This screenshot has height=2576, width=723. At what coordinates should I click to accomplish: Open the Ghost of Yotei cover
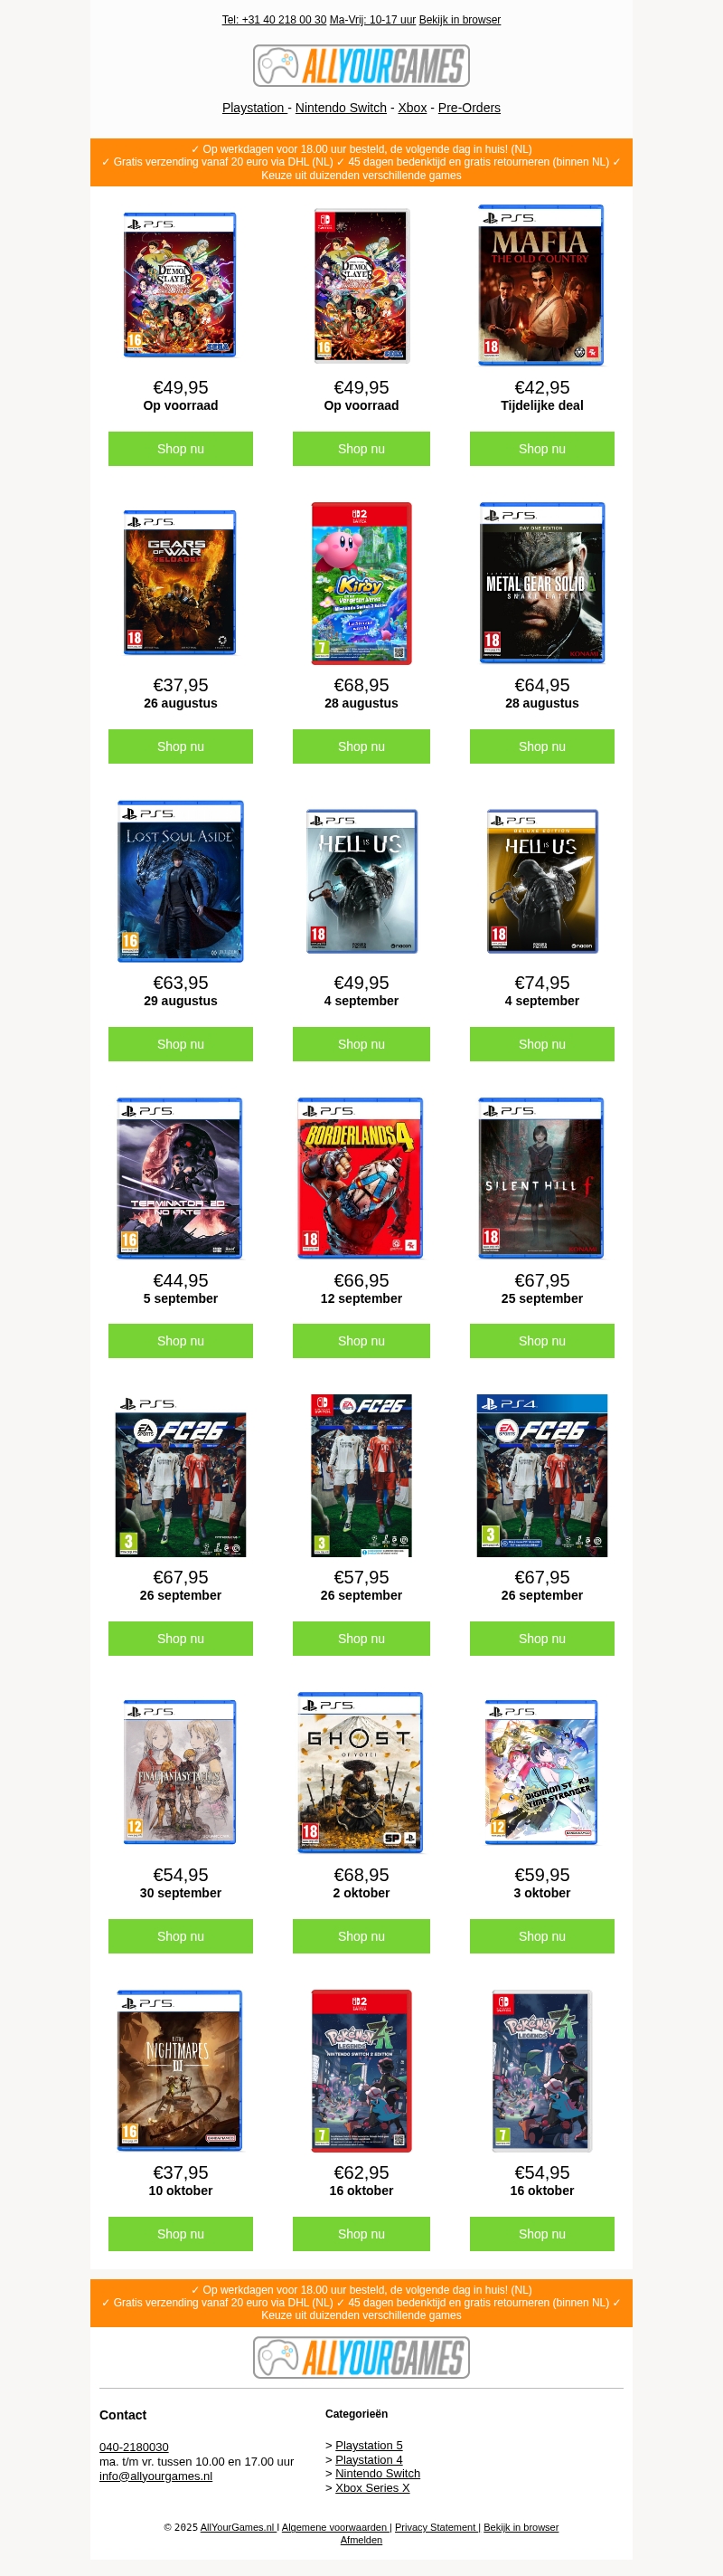(361, 1772)
